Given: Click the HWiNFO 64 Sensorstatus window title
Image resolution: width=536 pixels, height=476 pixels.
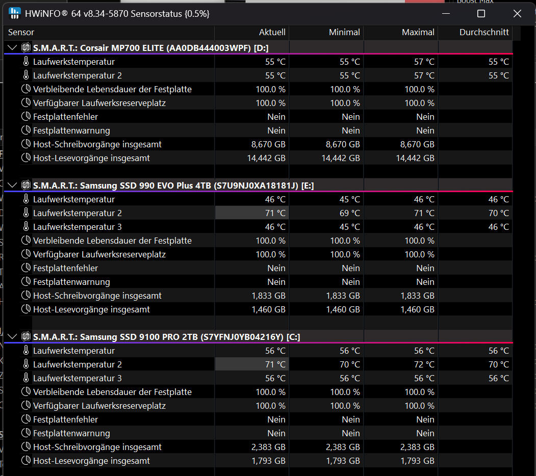Looking at the screenshot, I should click(117, 14).
